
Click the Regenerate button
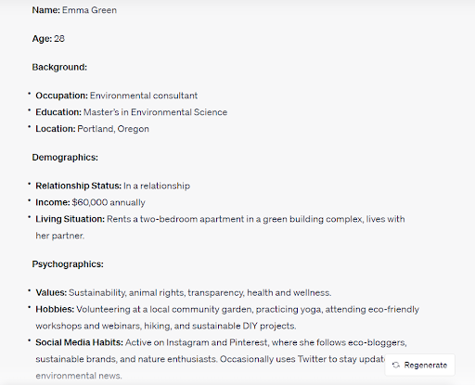click(x=419, y=365)
